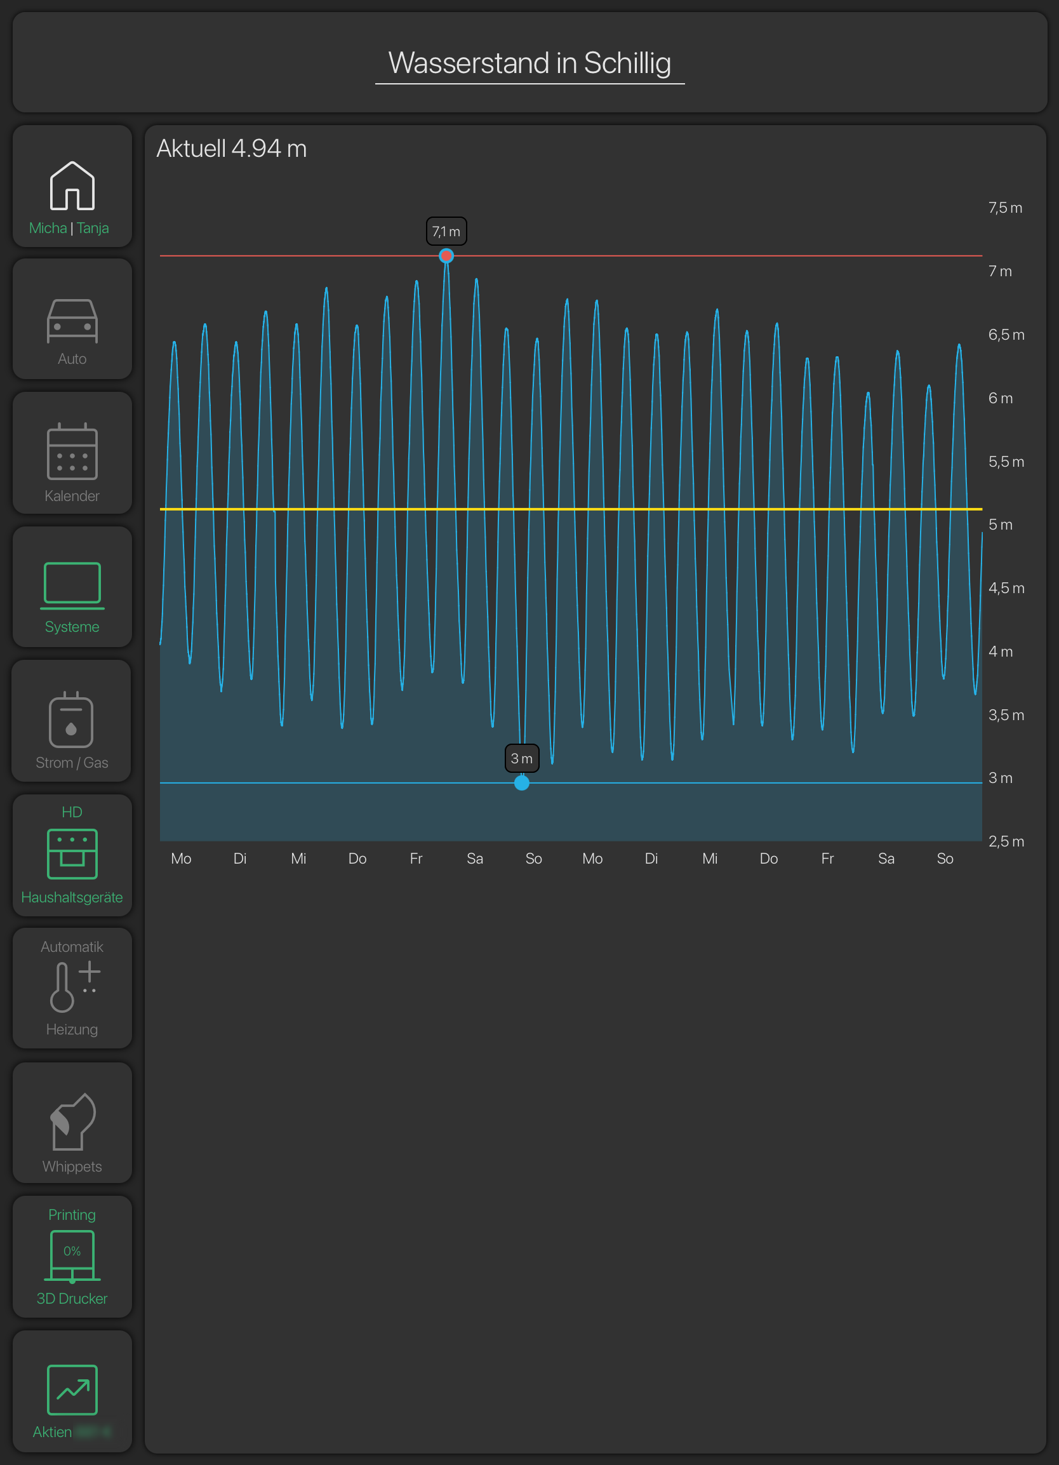
Task: Click the 2,5 m axis label
Action: pos(1006,841)
